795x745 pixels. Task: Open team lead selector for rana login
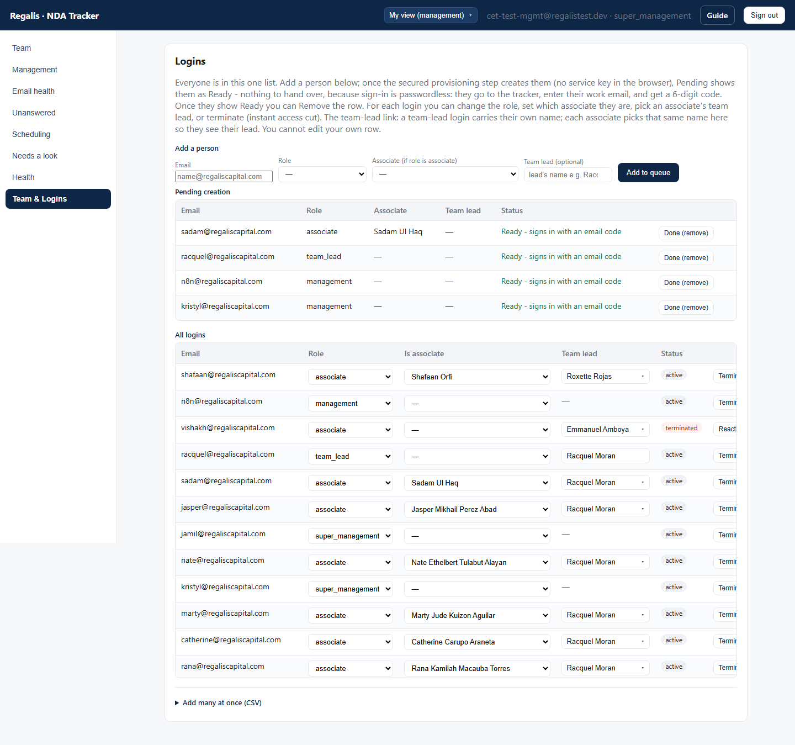click(606, 668)
